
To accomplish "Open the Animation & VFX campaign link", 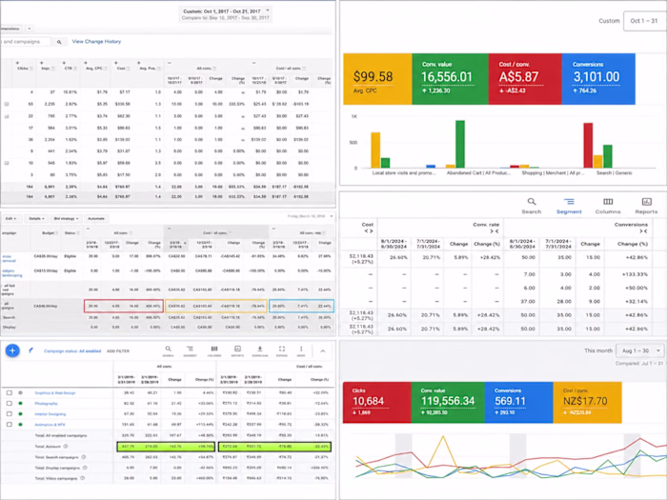I will tap(50, 425).
